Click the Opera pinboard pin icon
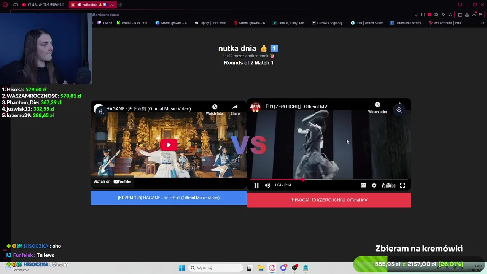This screenshot has width=487, height=274. pos(416,14)
